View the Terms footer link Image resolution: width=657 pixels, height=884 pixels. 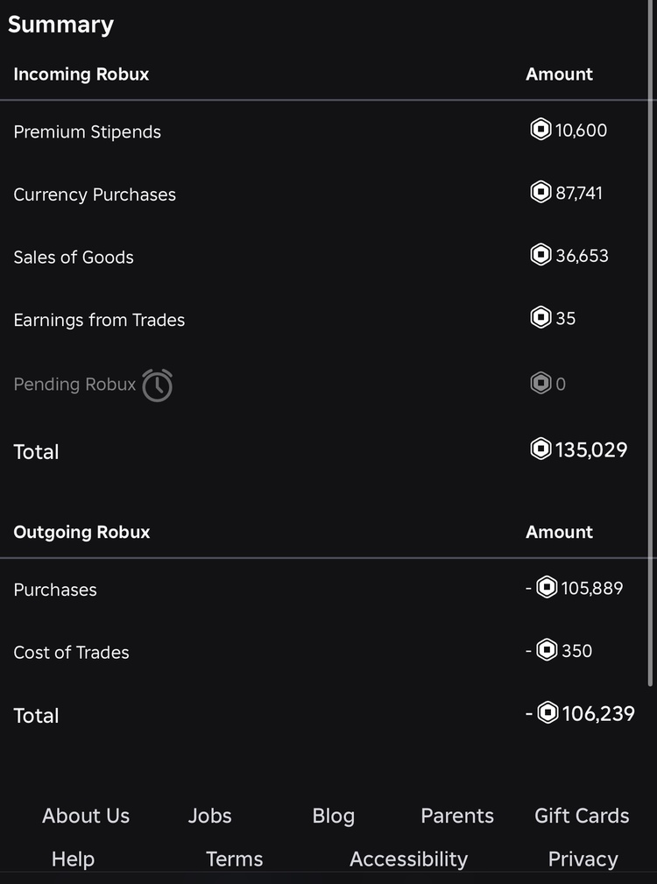[x=234, y=859]
